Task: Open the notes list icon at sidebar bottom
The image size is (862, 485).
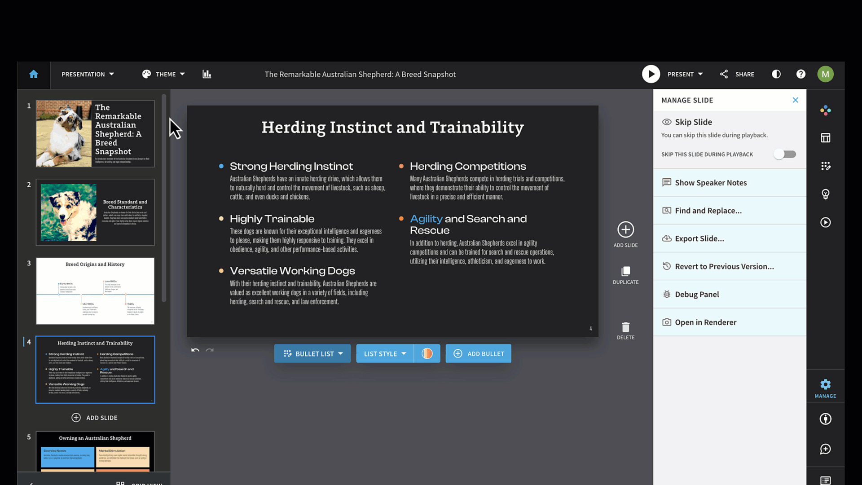Action: [x=825, y=480]
